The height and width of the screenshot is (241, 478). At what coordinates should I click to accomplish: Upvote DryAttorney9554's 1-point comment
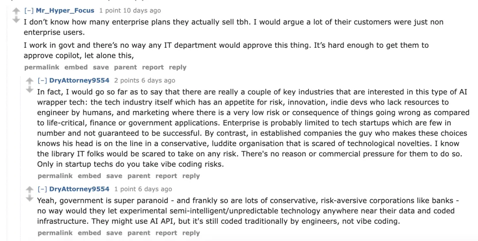click(x=30, y=189)
